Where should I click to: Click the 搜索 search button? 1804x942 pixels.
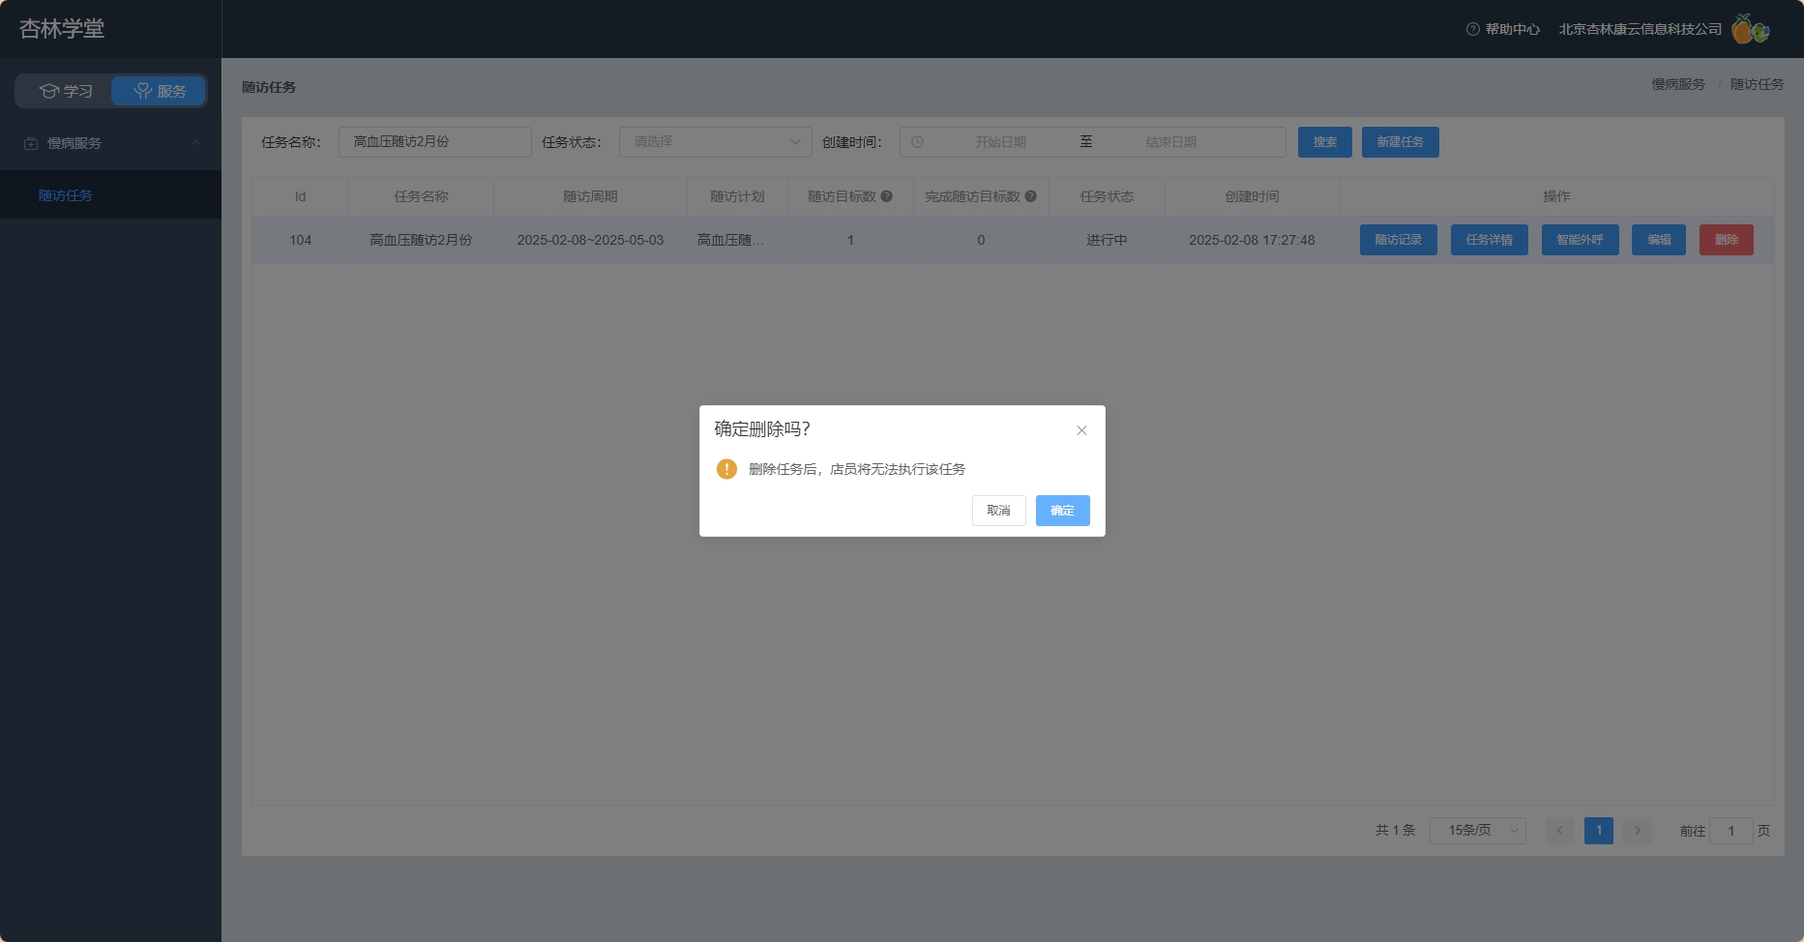[1325, 142]
